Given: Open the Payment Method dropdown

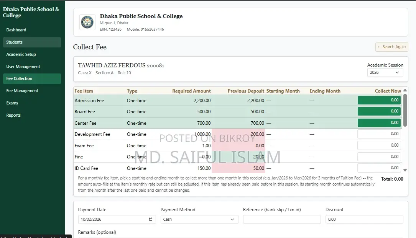Looking at the screenshot, I should click(199, 219).
